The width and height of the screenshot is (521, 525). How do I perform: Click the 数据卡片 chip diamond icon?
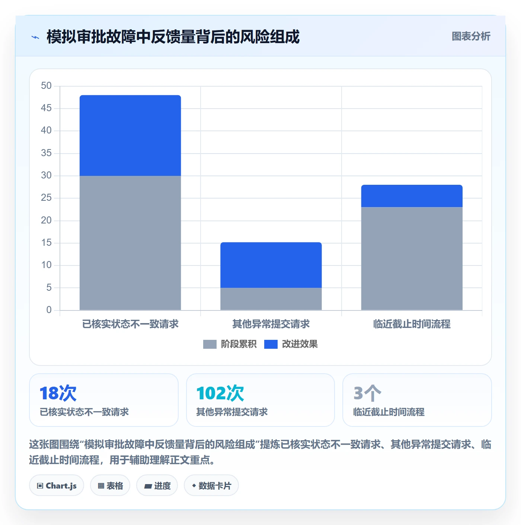click(x=194, y=486)
